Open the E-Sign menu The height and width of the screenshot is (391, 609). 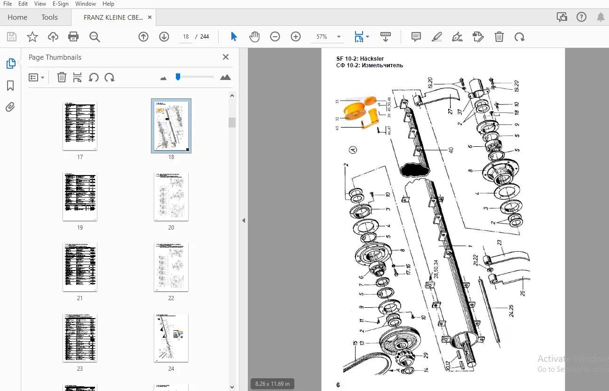pos(61,4)
